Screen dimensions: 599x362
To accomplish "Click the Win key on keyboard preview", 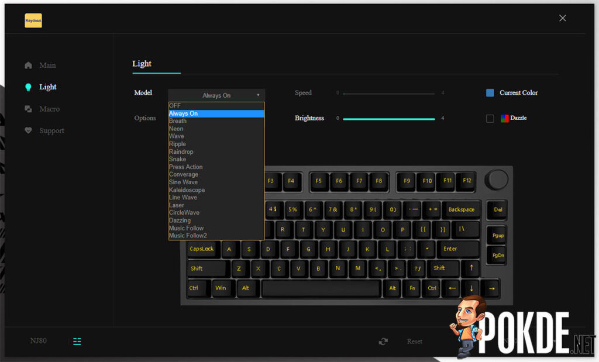I will (221, 289).
